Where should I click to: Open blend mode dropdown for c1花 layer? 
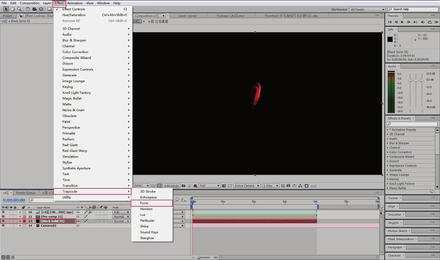pyautogui.click(x=121, y=212)
